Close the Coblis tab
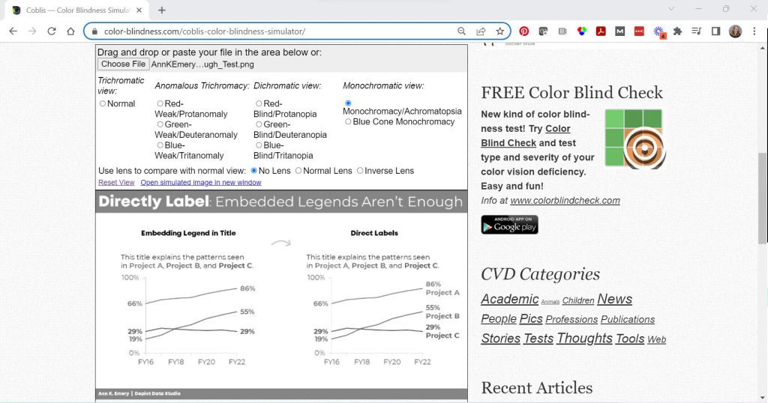 pyautogui.click(x=139, y=10)
